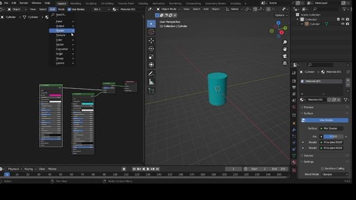Select the Rotate tool
The width and height of the screenshot is (356, 200).
point(151,49)
